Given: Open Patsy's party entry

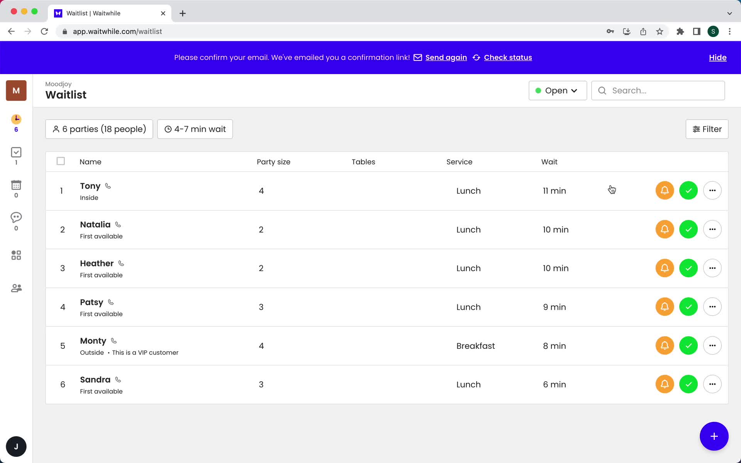Looking at the screenshot, I should 387,307.
